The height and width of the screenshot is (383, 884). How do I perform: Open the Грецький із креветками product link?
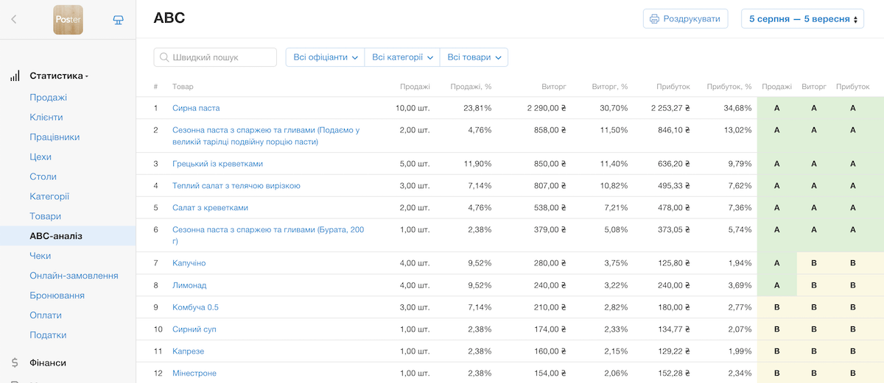tap(217, 164)
